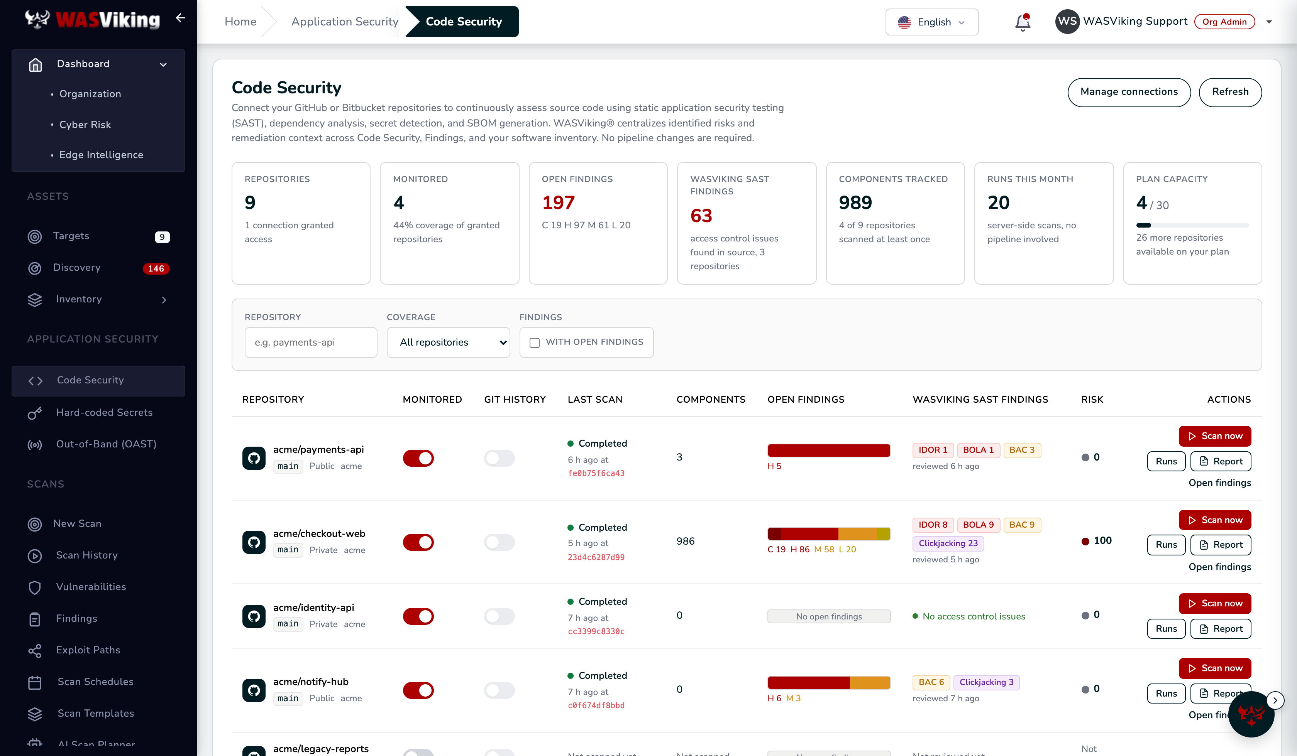This screenshot has height=756, width=1297.
Task: Go to Application Security breadcrumb
Action: click(344, 22)
